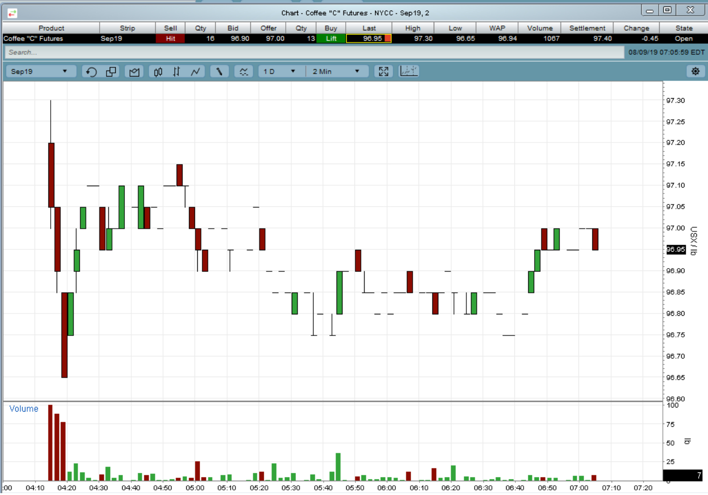The image size is (708, 495).
Task: Click the State column header
Action: pyautogui.click(x=684, y=28)
